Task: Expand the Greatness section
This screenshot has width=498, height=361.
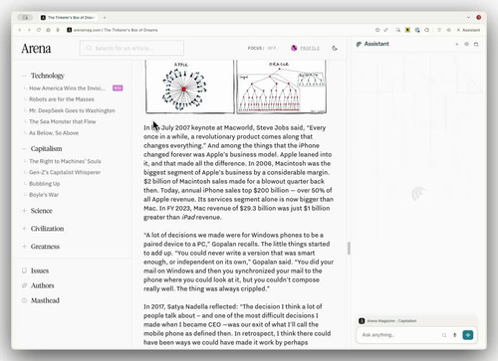Action: (x=24, y=247)
